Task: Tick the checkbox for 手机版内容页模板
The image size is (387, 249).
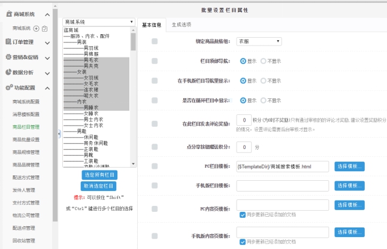Action: coord(155,236)
